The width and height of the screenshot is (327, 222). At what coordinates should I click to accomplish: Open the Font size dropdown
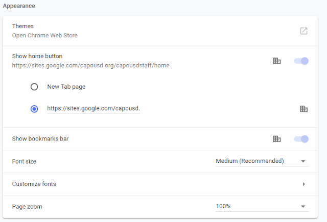[x=262, y=161]
